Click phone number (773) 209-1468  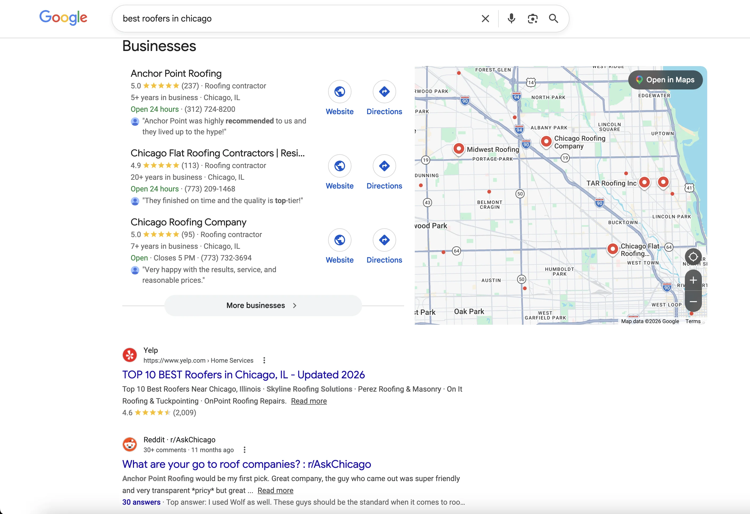210,189
